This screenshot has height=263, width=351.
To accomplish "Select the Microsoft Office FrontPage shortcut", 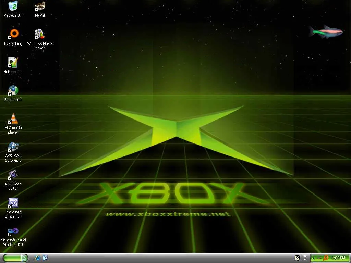I will coord(13,208).
